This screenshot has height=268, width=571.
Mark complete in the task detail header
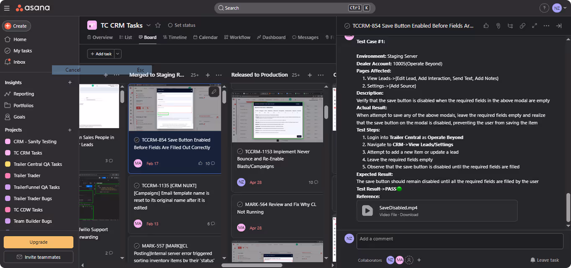pyautogui.click(x=347, y=26)
